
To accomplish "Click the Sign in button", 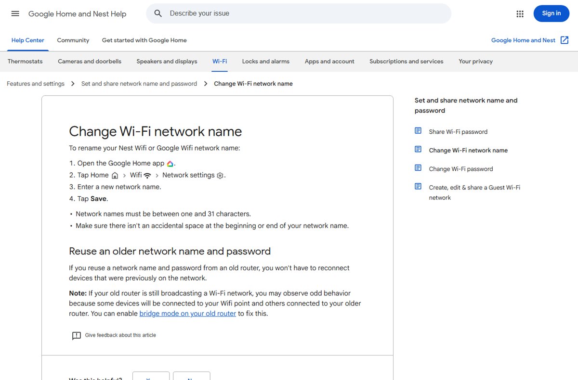I will point(552,13).
